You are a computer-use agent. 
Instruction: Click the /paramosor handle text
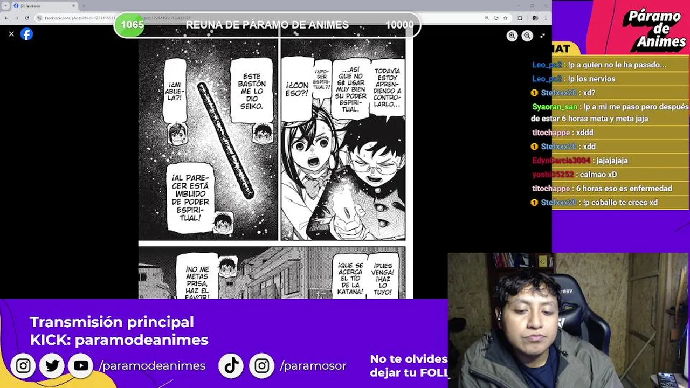point(313,366)
